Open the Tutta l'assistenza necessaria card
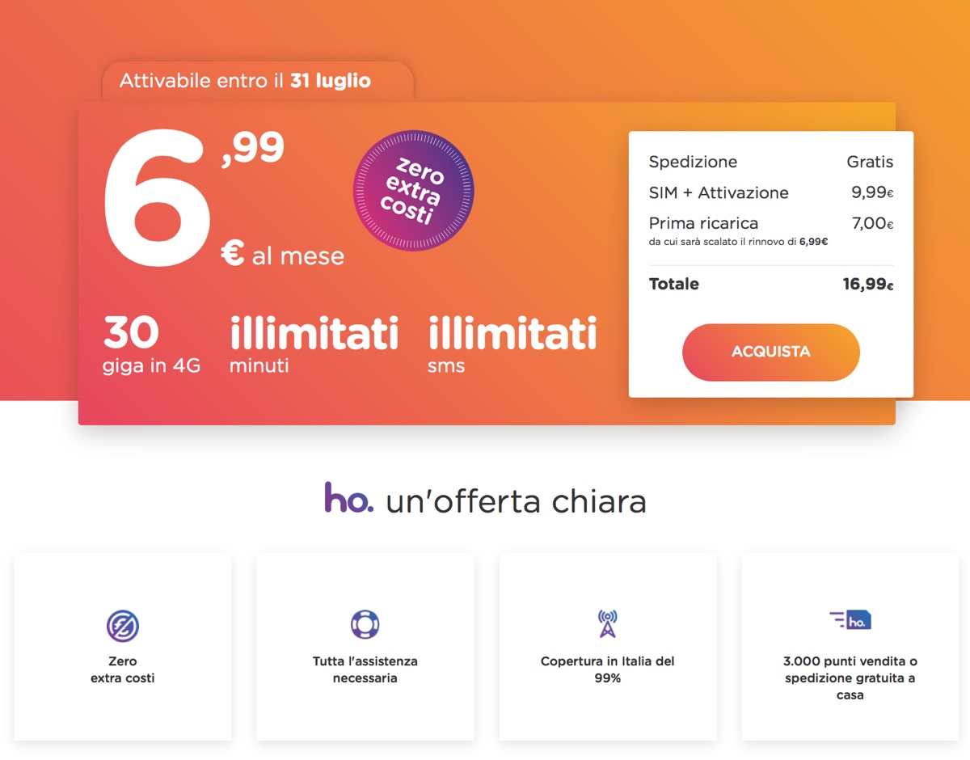Image resolution: width=970 pixels, height=760 pixels. [x=365, y=647]
